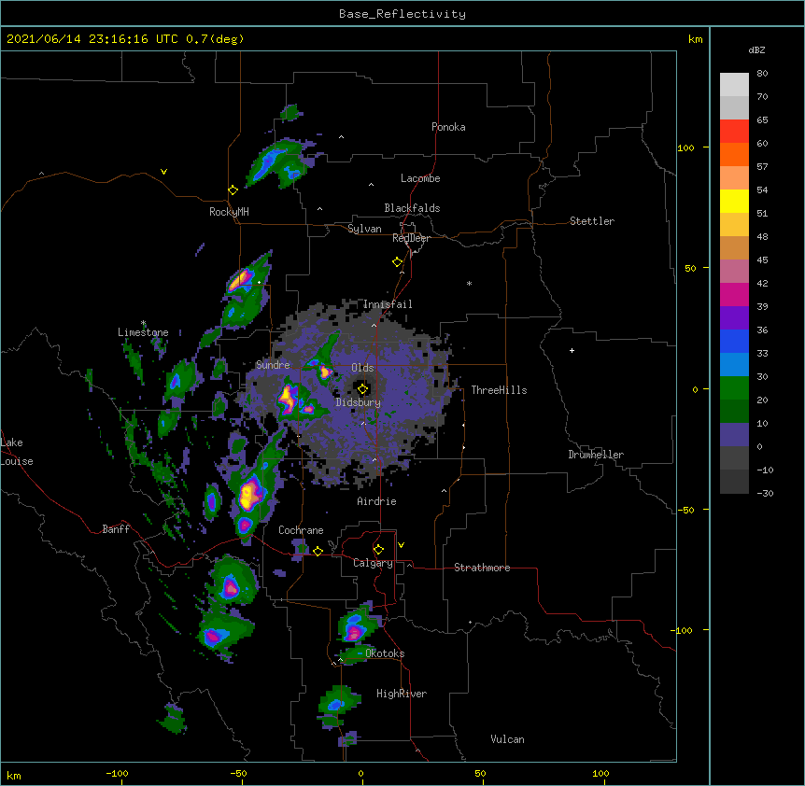The height and width of the screenshot is (786, 805).
Task: Click the Drumheller town label
Action: pos(596,455)
